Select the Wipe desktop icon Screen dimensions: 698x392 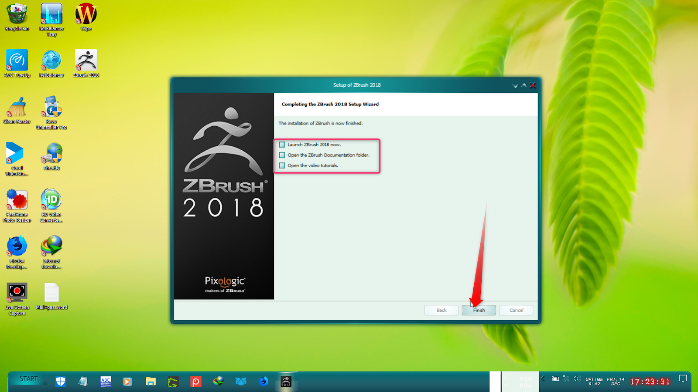[86, 17]
